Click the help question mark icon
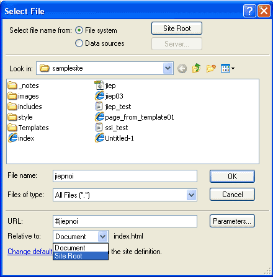This screenshot has height=277, width=273. click(249, 11)
